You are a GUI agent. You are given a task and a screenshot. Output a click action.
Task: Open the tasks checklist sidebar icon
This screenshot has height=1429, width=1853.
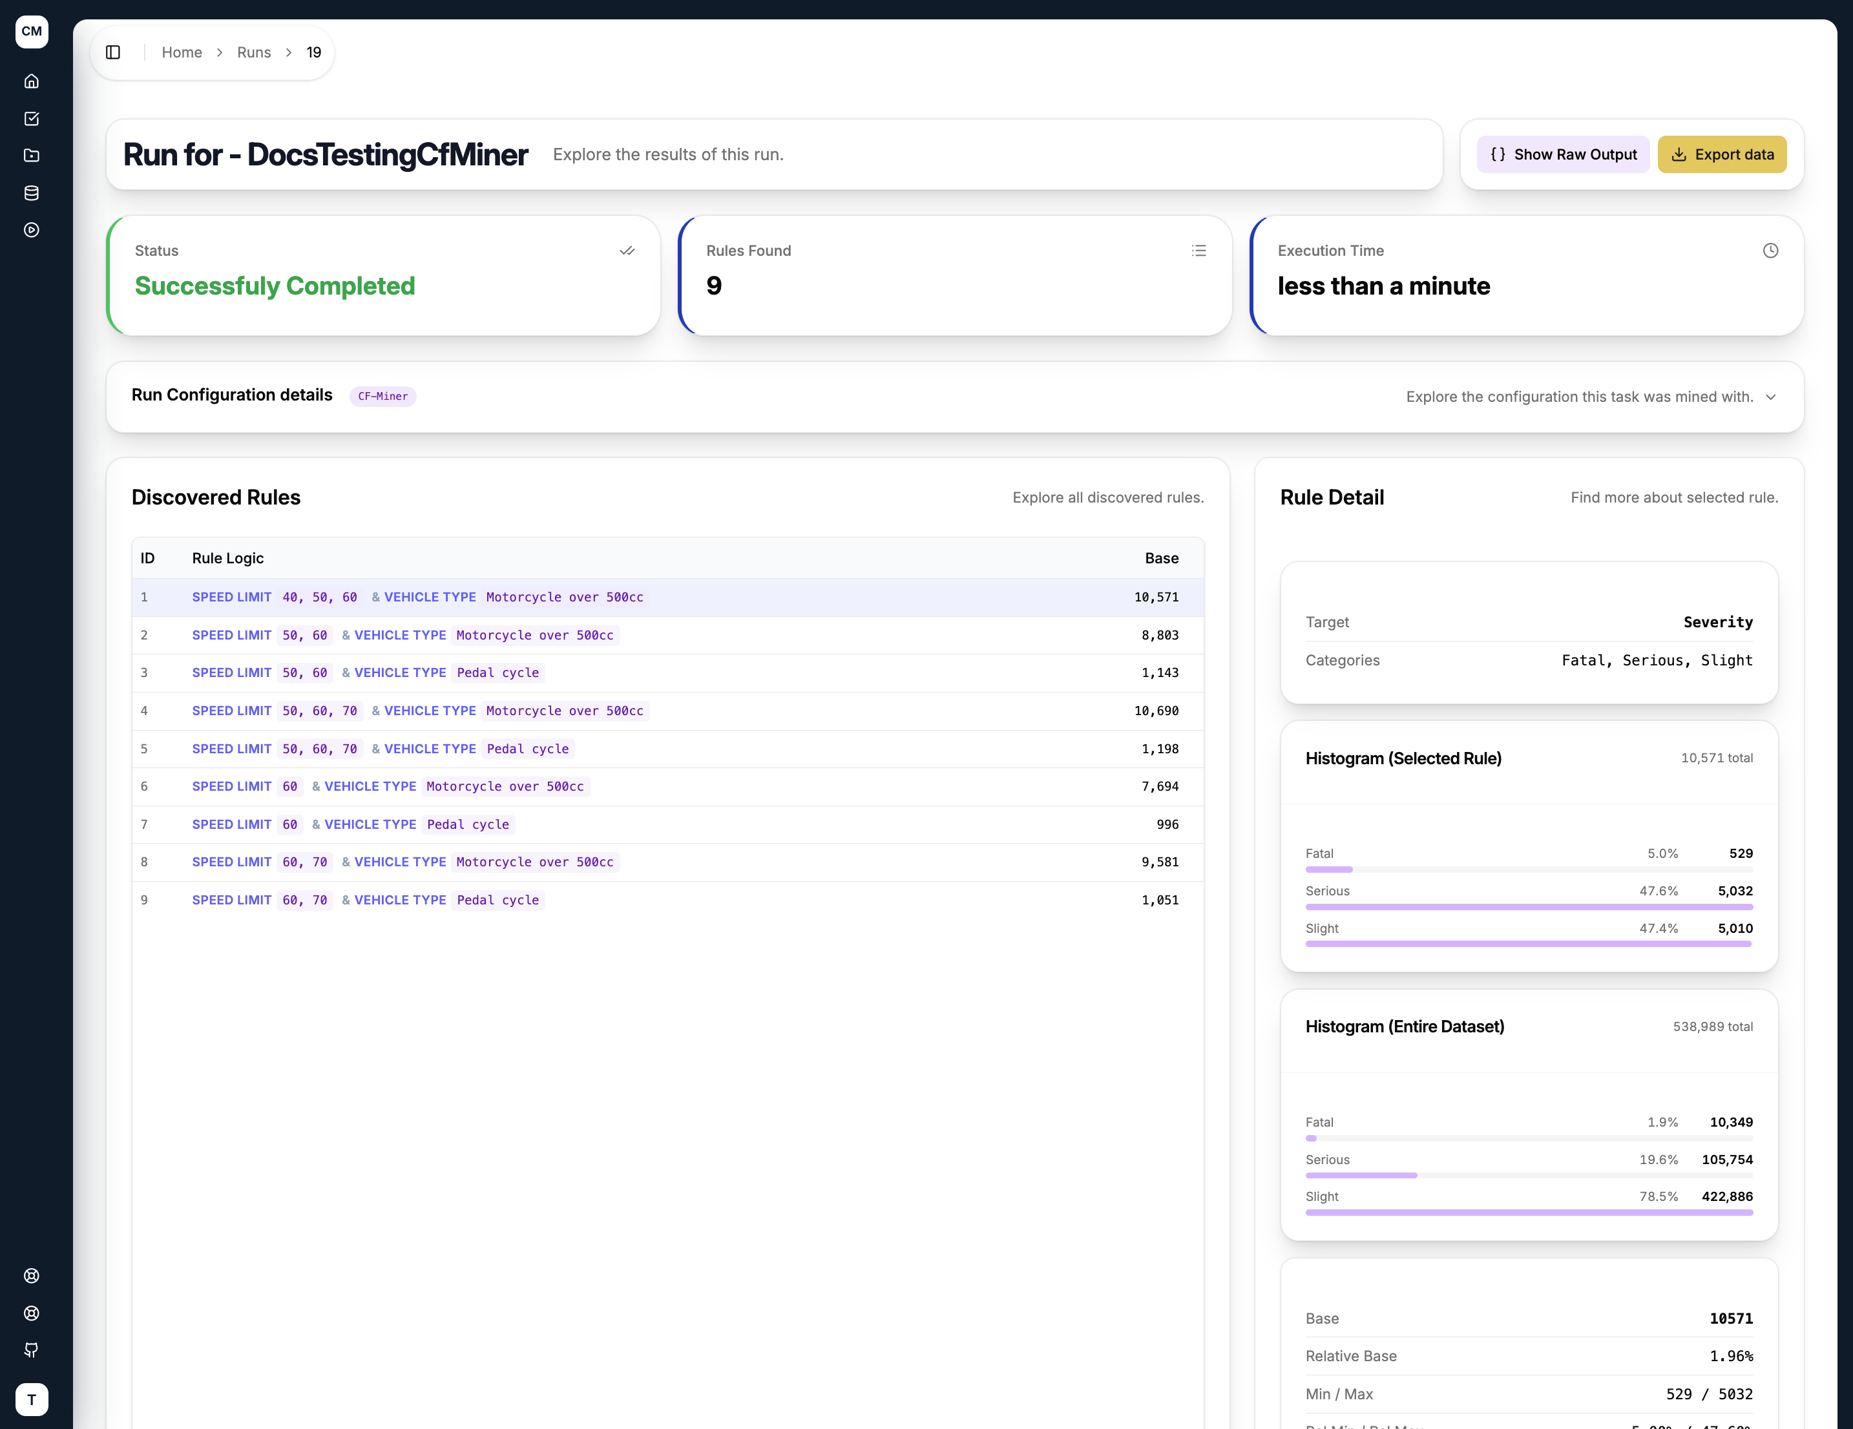[x=32, y=119]
